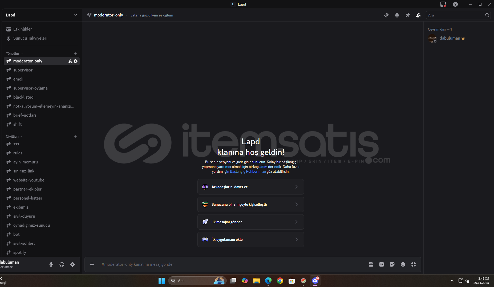Image resolution: width=494 pixels, height=287 pixels.
Task: Select the supervisor channel
Action: (42, 70)
